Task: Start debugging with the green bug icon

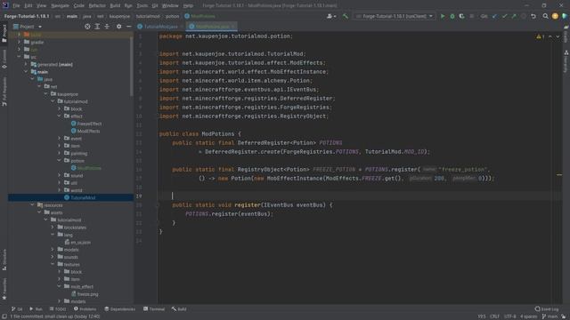Action: 452,16
